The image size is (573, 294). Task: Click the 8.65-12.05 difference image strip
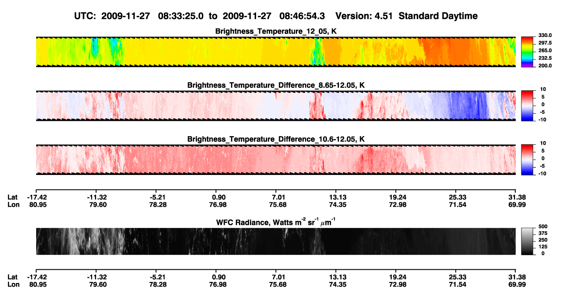(x=275, y=105)
